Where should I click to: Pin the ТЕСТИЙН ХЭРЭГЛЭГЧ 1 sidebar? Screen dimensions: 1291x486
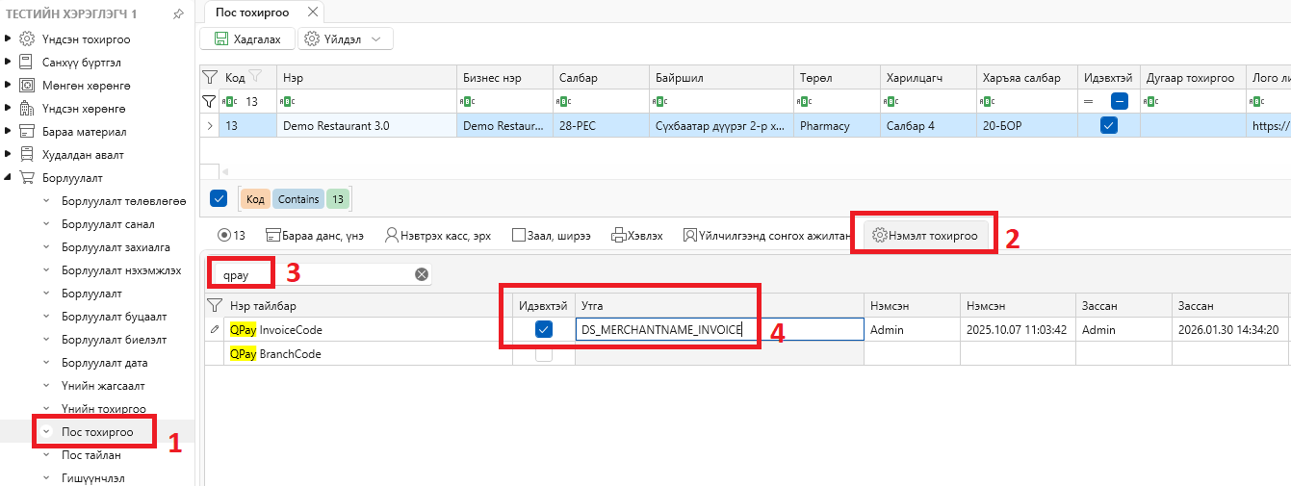[178, 14]
